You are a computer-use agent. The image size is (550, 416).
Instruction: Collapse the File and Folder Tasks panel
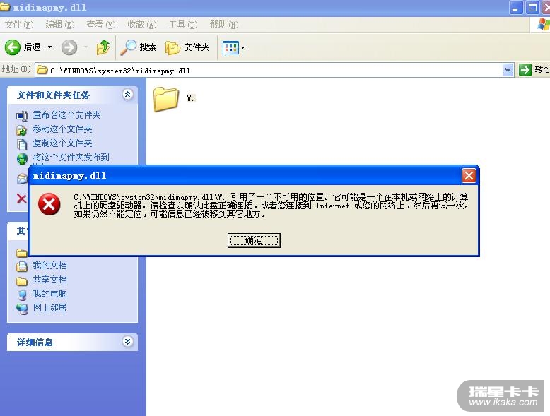pos(128,94)
